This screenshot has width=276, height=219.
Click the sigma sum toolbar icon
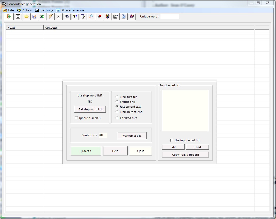pos(59,17)
